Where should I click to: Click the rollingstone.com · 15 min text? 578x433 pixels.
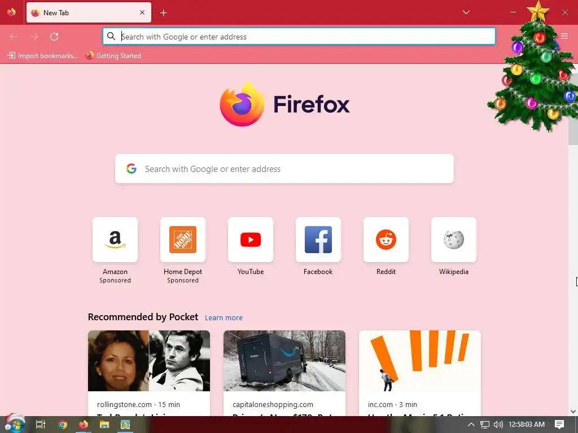coord(139,404)
